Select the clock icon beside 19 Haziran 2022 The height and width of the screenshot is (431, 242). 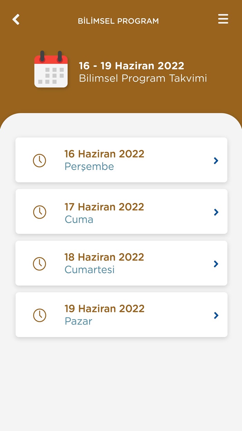(39, 315)
